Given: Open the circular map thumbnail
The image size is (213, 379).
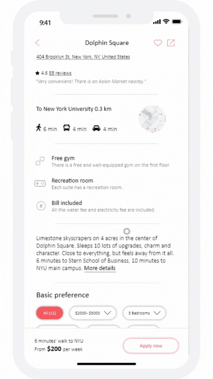Looking at the screenshot, I should [x=152, y=119].
